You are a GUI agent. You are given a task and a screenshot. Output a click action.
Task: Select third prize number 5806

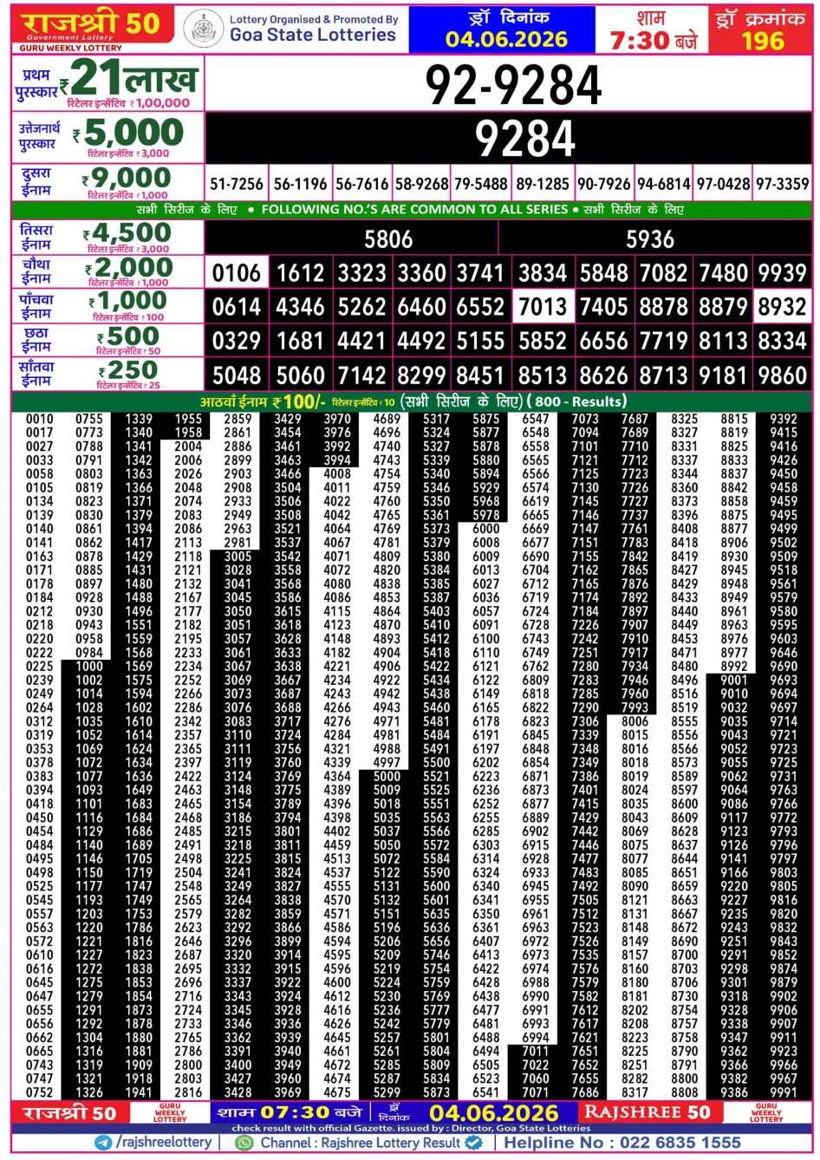point(387,239)
